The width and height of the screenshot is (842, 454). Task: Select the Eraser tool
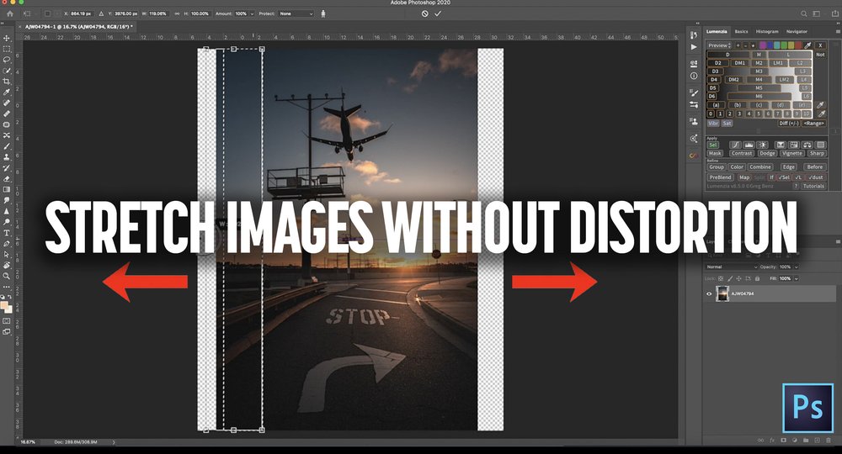point(7,178)
